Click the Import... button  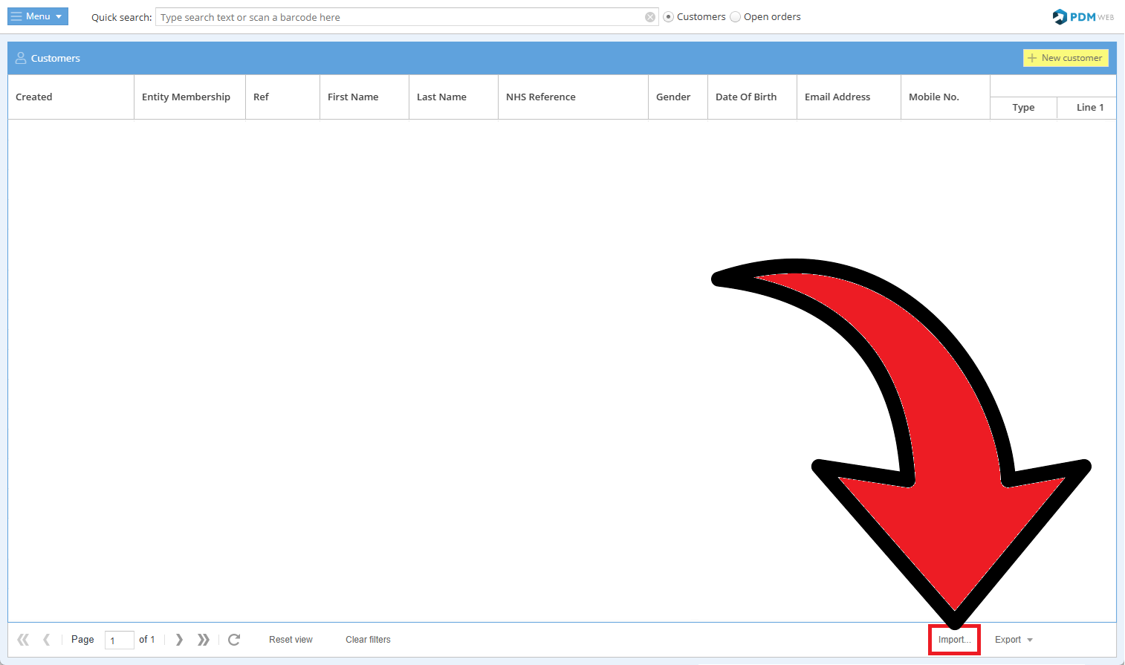point(954,640)
